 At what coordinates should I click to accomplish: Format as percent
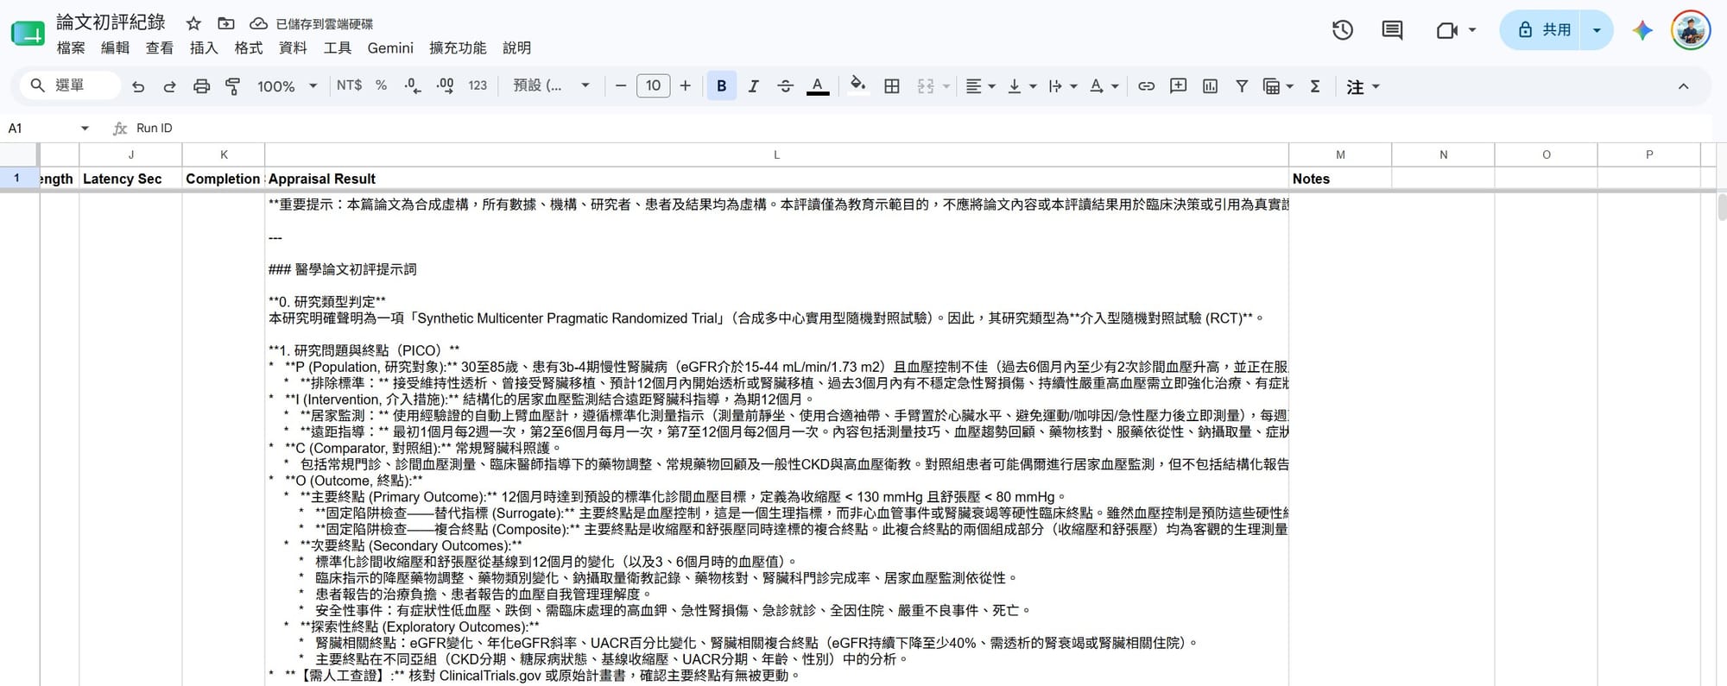click(x=381, y=85)
